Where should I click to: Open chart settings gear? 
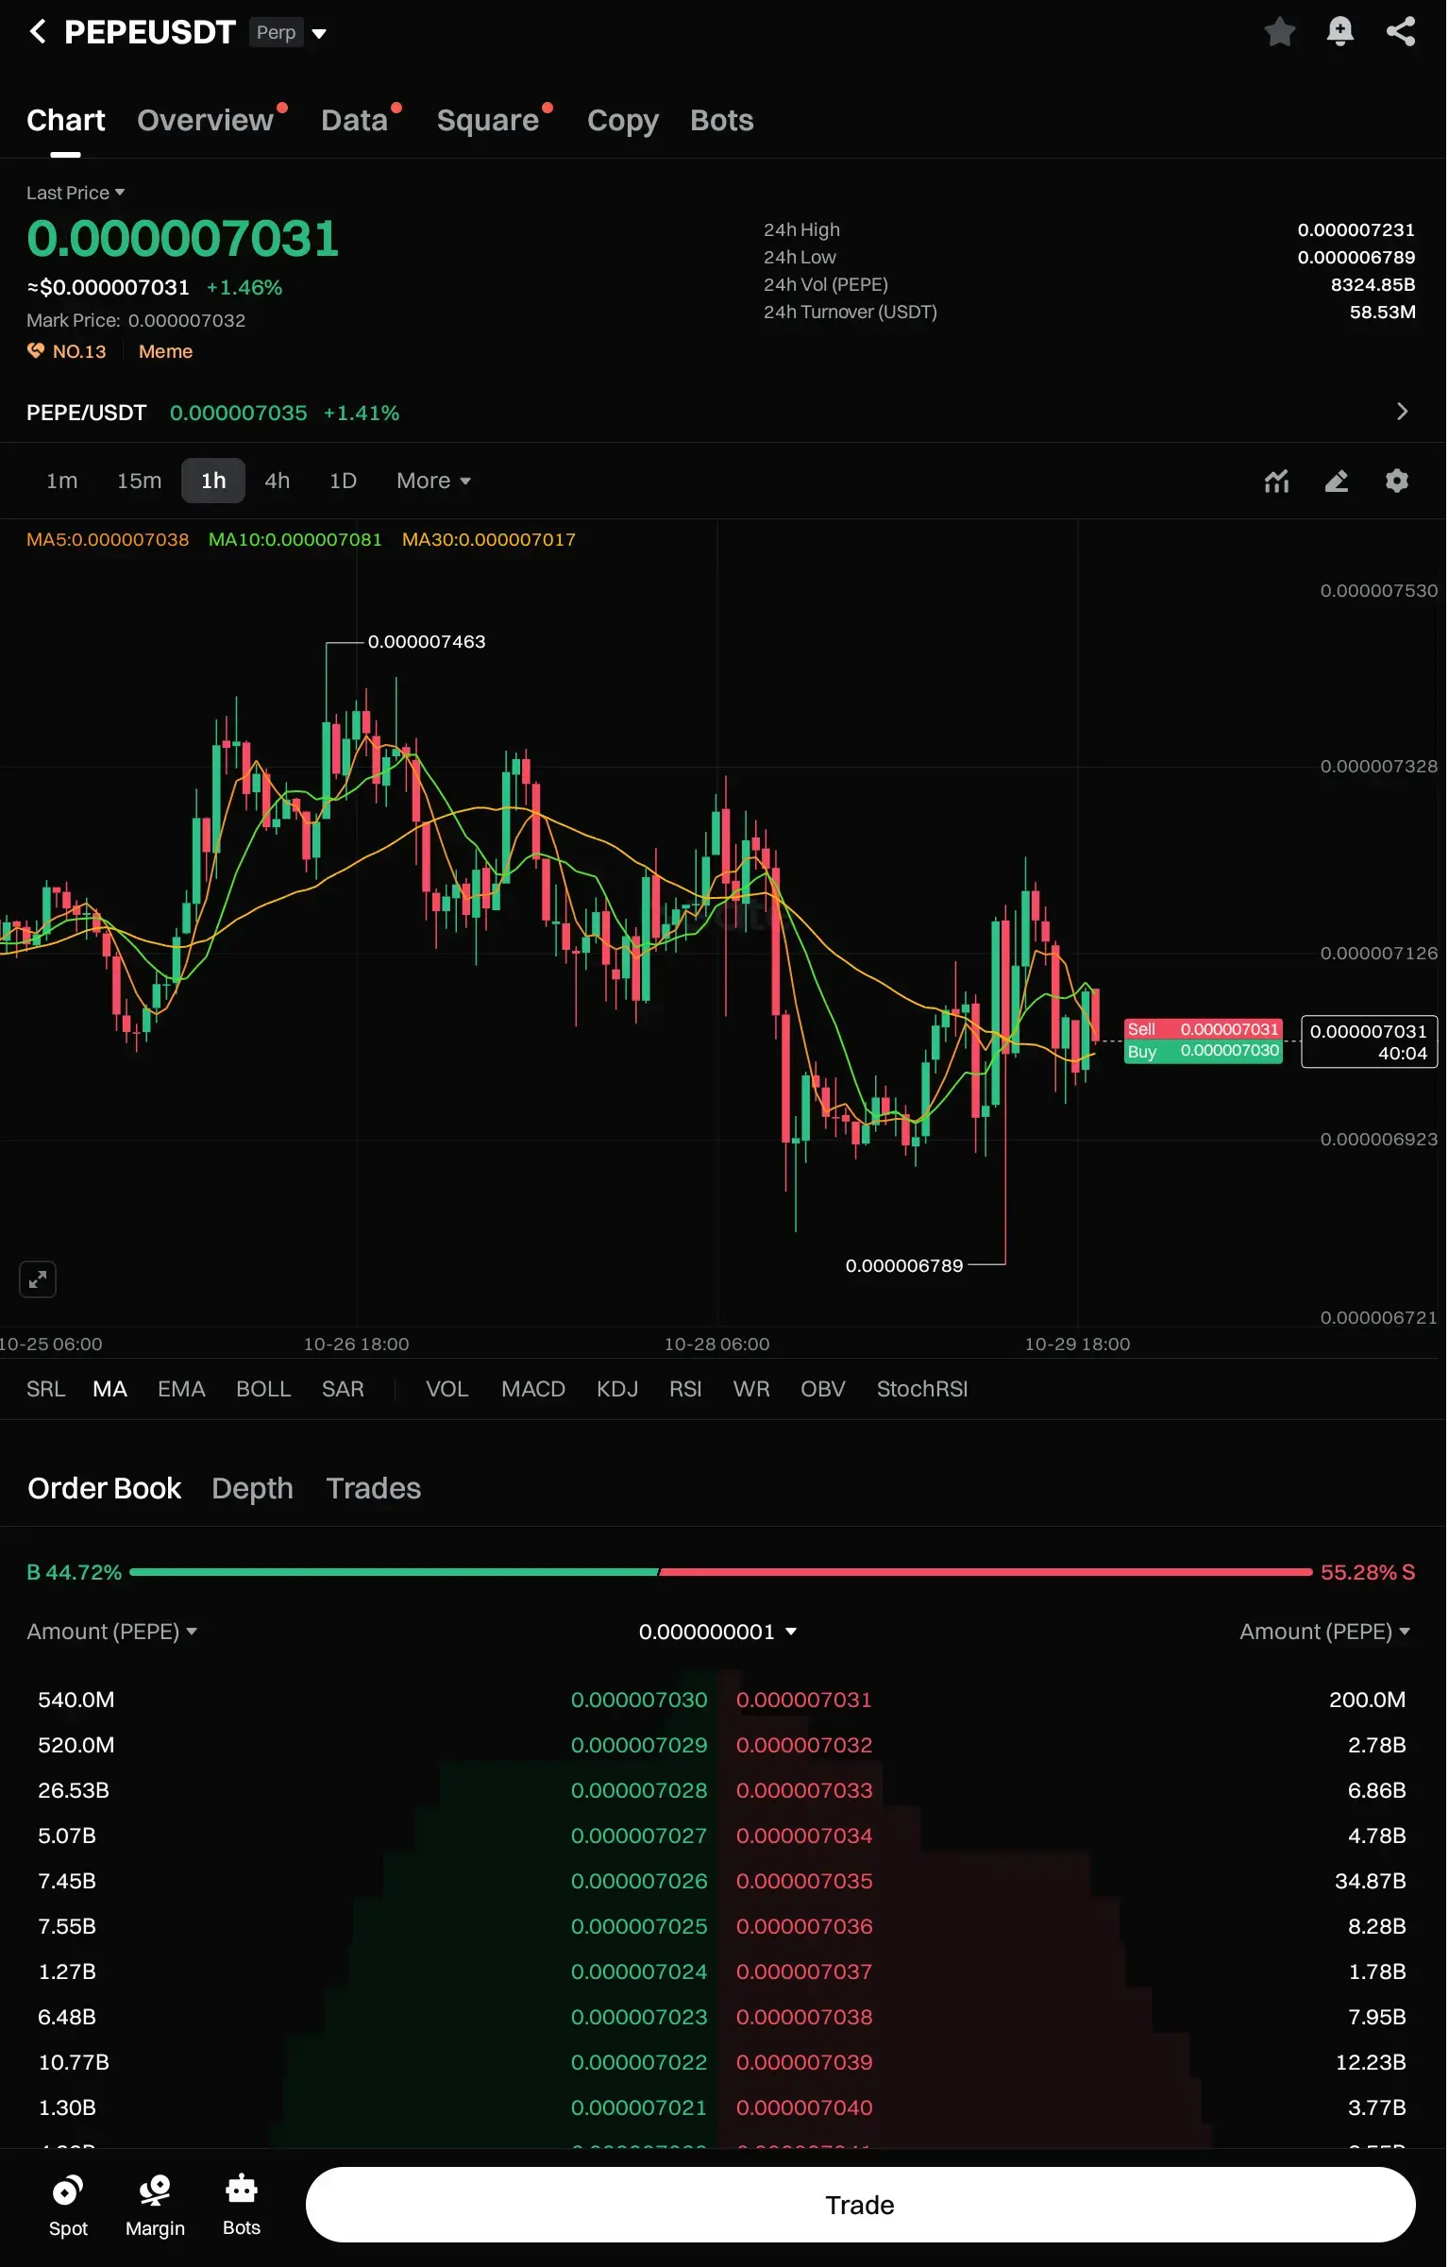(1397, 482)
